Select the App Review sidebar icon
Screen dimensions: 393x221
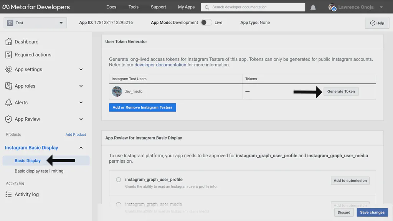pyautogui.click(x=8, y=119)
